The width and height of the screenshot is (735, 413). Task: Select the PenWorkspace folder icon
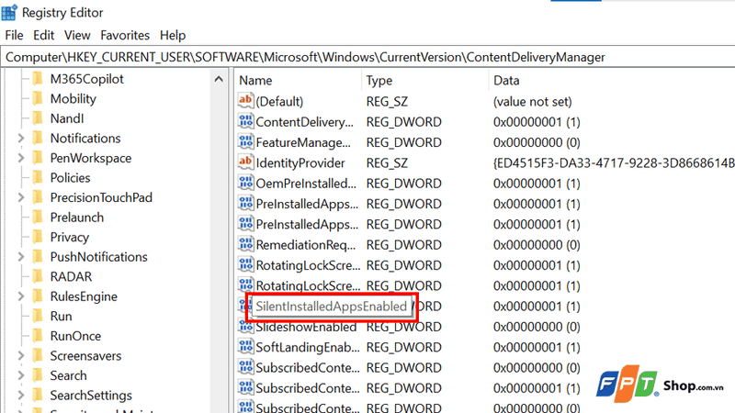pos(38,158)
